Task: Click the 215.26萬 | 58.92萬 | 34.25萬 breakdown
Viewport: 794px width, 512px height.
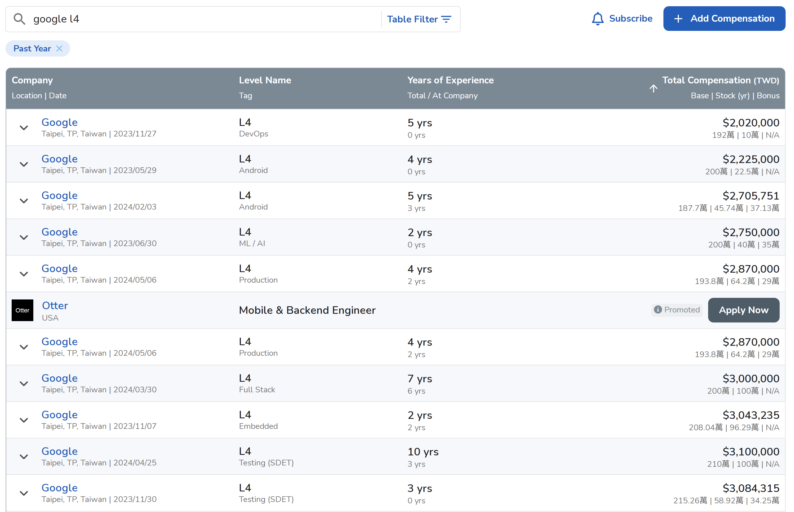Action: [726, 501]
